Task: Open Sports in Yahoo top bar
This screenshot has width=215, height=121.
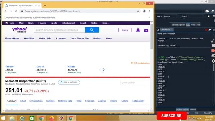Action: 54,23
